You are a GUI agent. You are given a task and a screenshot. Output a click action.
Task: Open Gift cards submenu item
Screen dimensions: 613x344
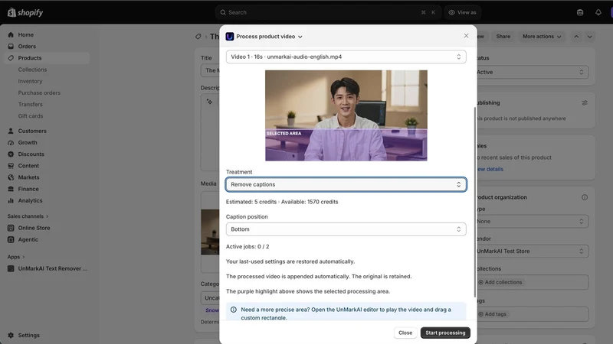tap(31, 116)
